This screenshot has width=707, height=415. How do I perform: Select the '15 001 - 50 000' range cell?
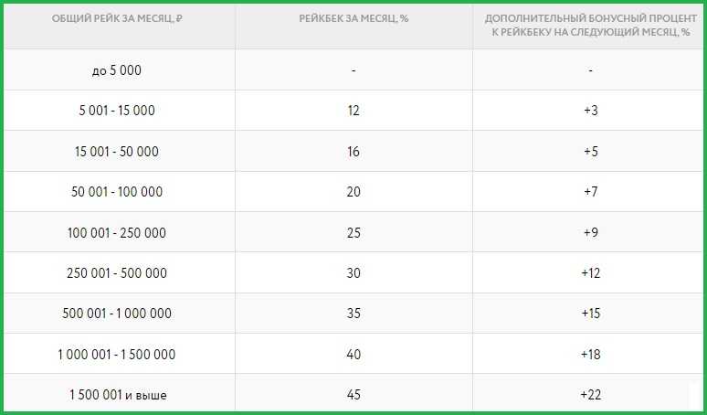(x=117, y=151)
